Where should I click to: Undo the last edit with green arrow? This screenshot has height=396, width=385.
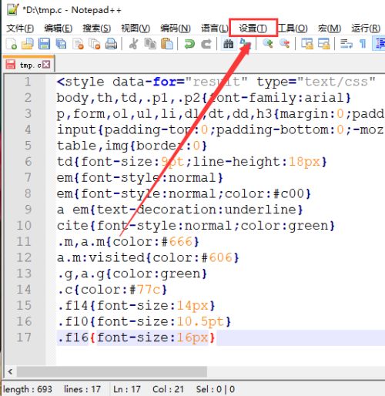pyautogui.click(x=189, y=44)
